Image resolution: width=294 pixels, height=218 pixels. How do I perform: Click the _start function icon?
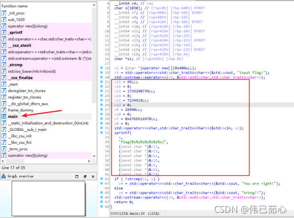coord(3,84)
